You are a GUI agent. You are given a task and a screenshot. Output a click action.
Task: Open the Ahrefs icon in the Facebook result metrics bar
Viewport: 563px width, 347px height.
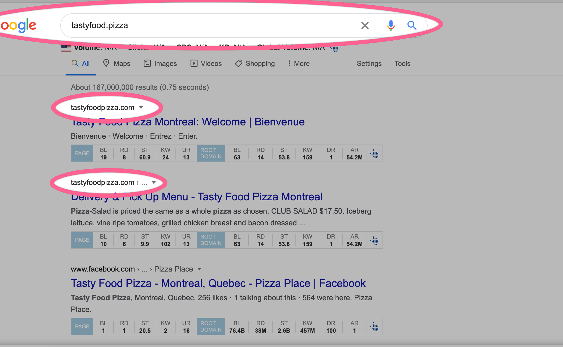[375, 327]
